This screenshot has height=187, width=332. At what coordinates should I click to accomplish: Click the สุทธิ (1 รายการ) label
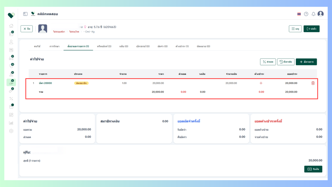point(32,161)
